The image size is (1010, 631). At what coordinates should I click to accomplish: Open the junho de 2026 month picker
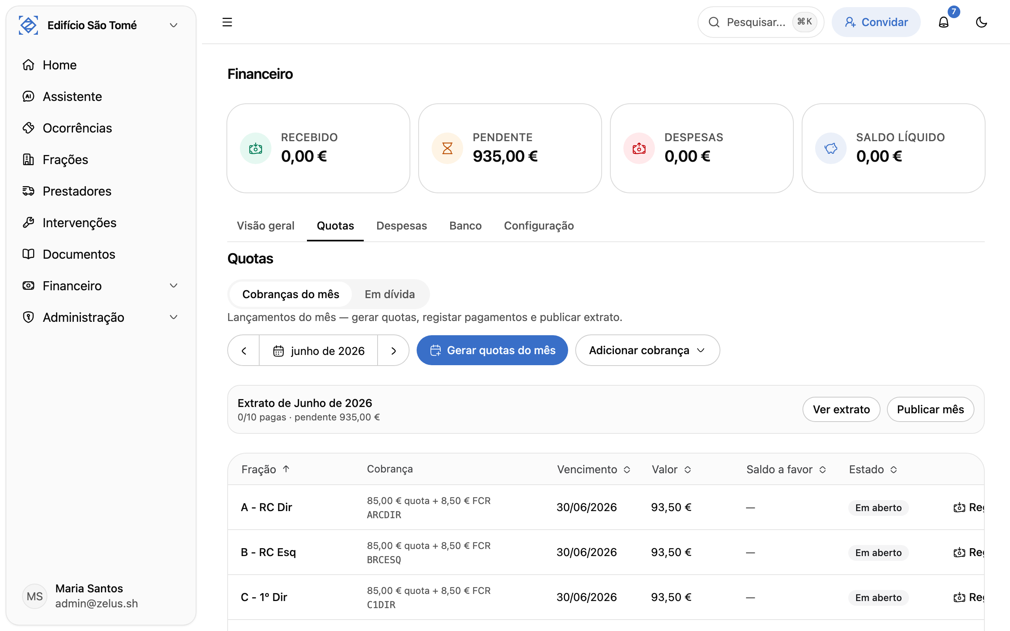click(x=318, y=351)
